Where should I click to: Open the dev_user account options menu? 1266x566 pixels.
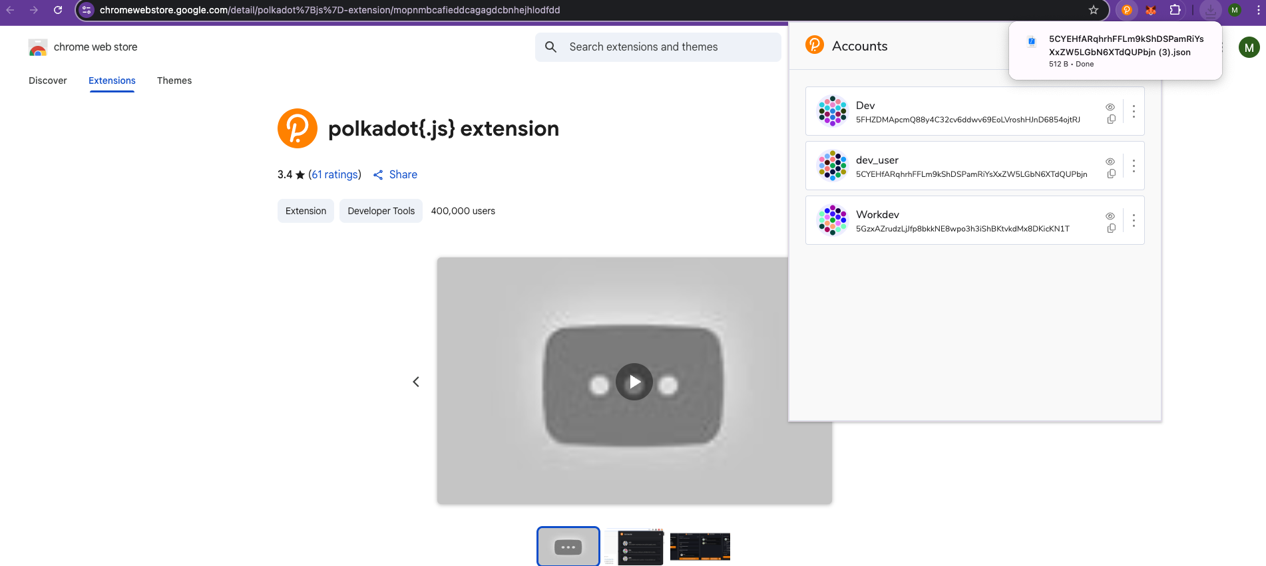tap(1134, 166)
